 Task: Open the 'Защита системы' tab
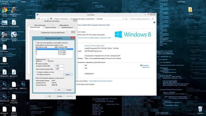click(51, 27)
